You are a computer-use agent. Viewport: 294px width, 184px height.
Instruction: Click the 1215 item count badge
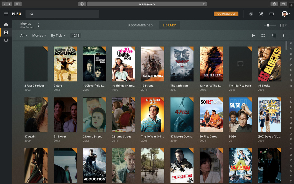(x=76, y=35)
